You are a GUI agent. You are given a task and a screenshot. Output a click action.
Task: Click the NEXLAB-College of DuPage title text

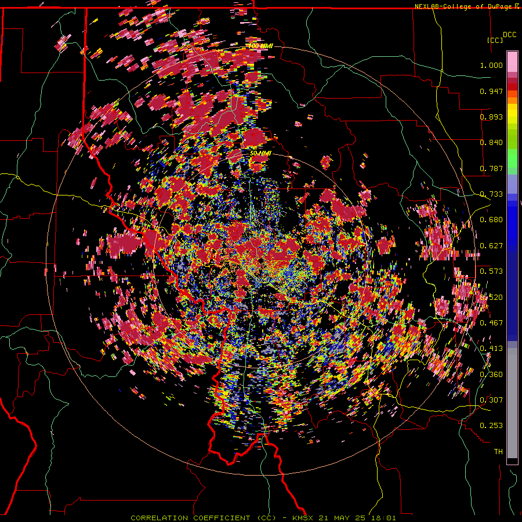point(465,6)
